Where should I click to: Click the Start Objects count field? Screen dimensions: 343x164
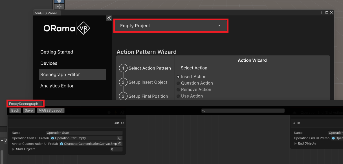116,149
